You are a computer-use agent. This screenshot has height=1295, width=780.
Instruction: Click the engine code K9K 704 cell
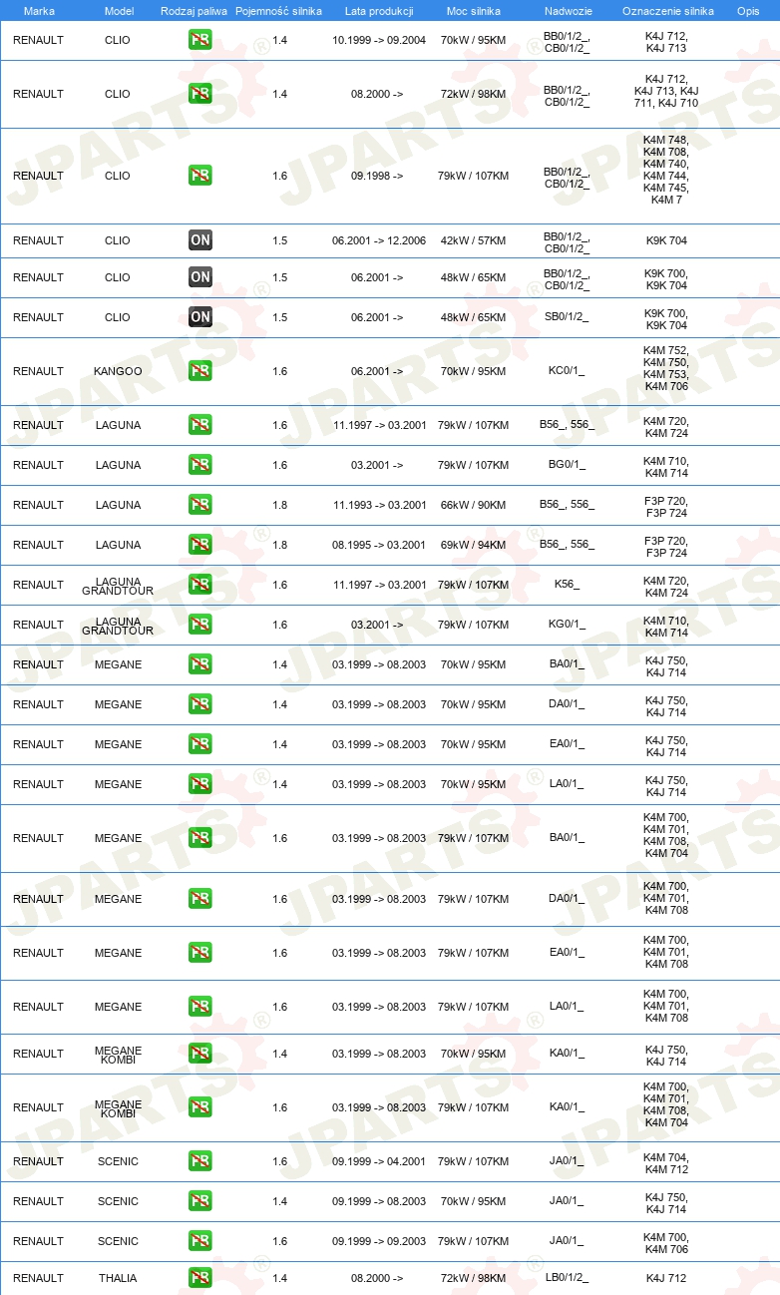coord(666,240)
